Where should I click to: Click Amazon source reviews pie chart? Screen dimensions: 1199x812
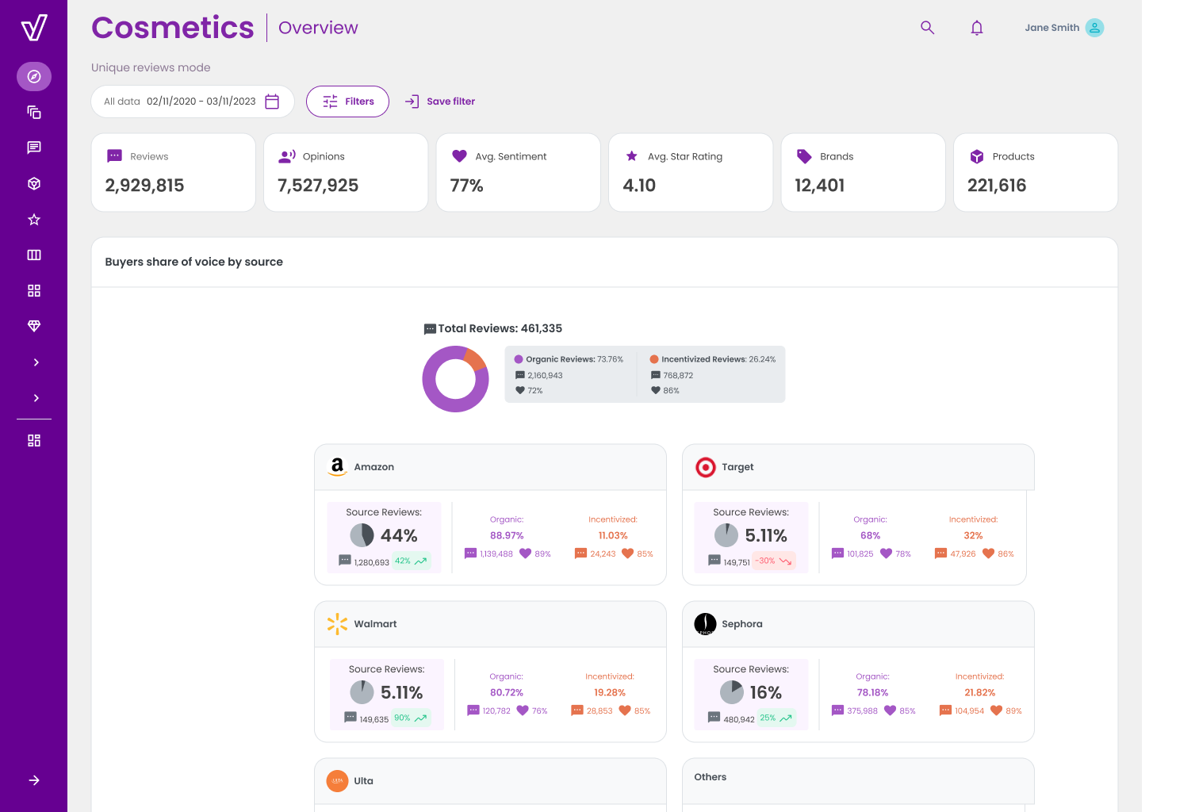tap(362, 535)
